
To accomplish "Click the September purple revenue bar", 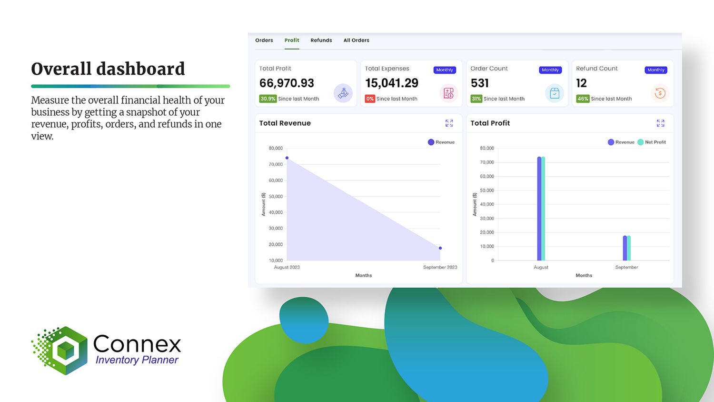I will pos(625,248).
